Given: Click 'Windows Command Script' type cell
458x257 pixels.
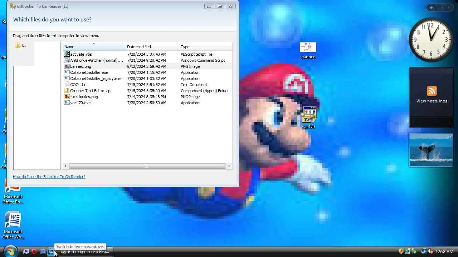Looking at the screenshot, I should [x=203, y=60].
